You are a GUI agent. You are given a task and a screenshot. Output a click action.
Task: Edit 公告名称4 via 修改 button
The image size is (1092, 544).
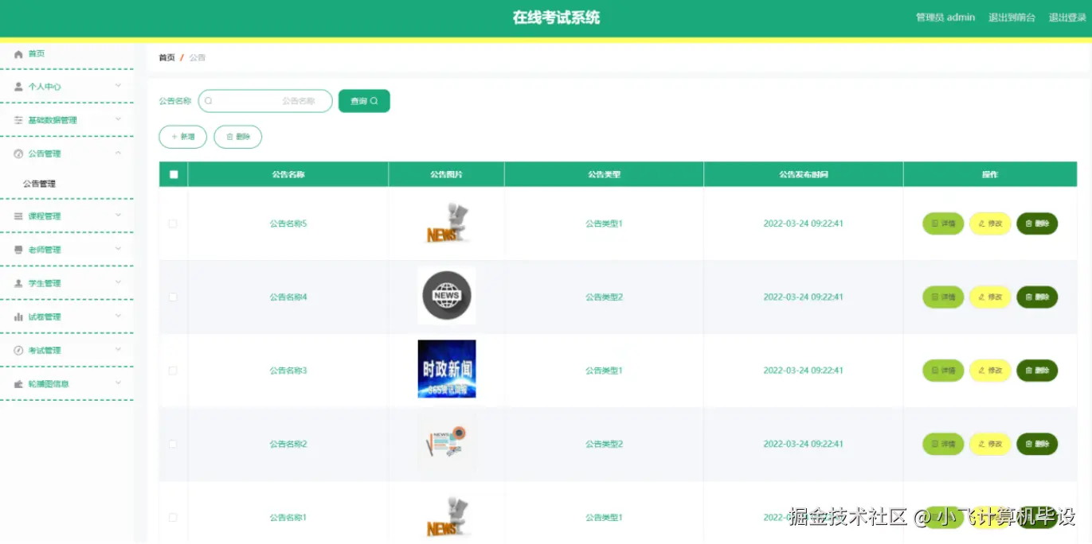coord(990,297)
